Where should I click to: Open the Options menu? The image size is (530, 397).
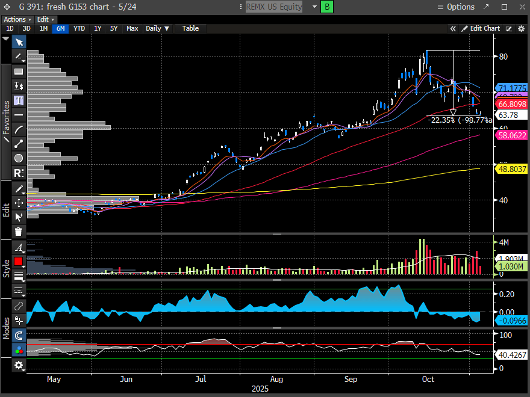(x=456, y=7)
